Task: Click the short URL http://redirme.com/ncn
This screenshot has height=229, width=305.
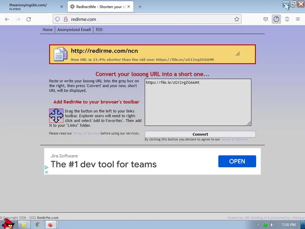Action: coord(104,51)
